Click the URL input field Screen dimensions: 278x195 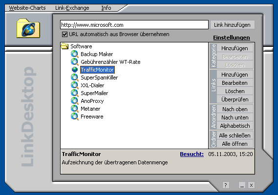[x=134, y=25]
